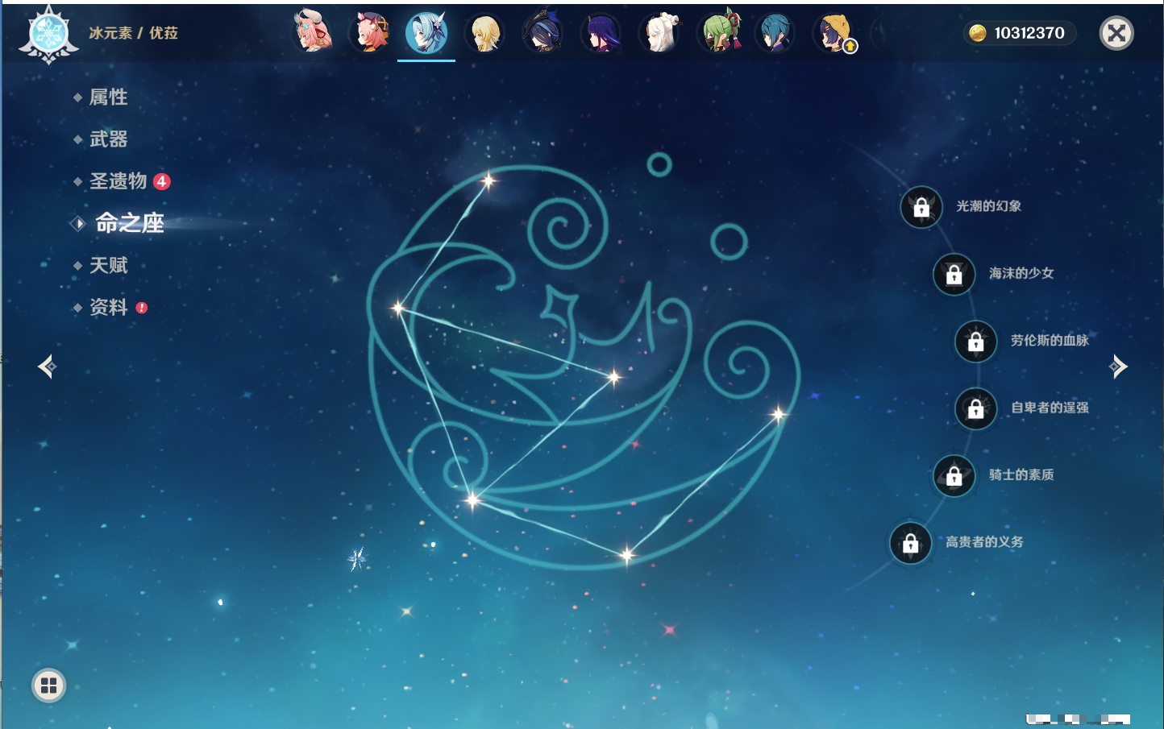This screenshot has height=729, width=1164.
Task: Go to next character with right arrow
Action: point(1117,367)
